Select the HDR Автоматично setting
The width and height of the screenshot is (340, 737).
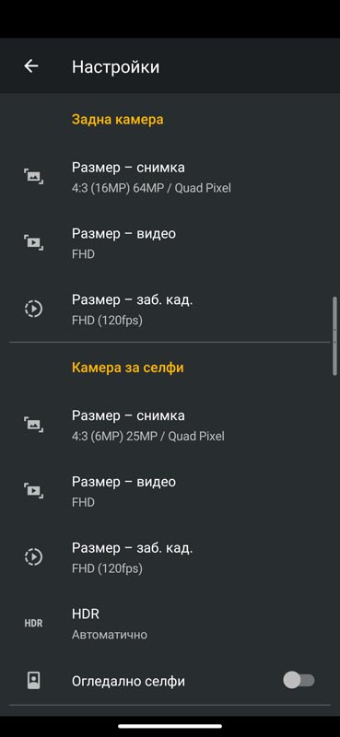(170, 624)
